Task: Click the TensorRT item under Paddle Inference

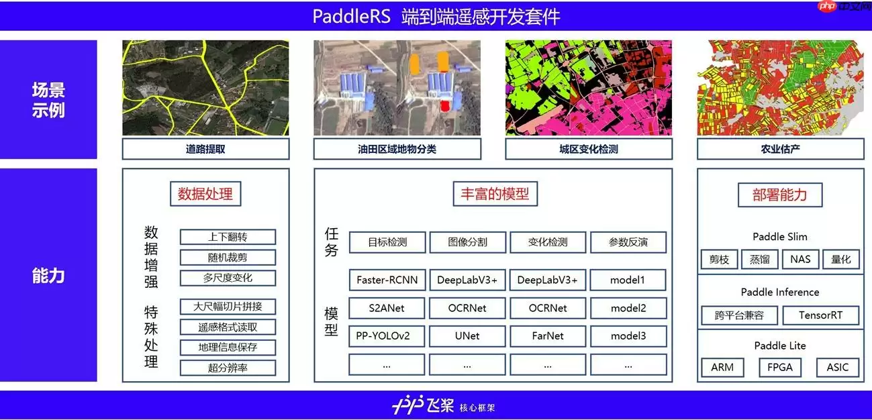Action: point(821,315)
